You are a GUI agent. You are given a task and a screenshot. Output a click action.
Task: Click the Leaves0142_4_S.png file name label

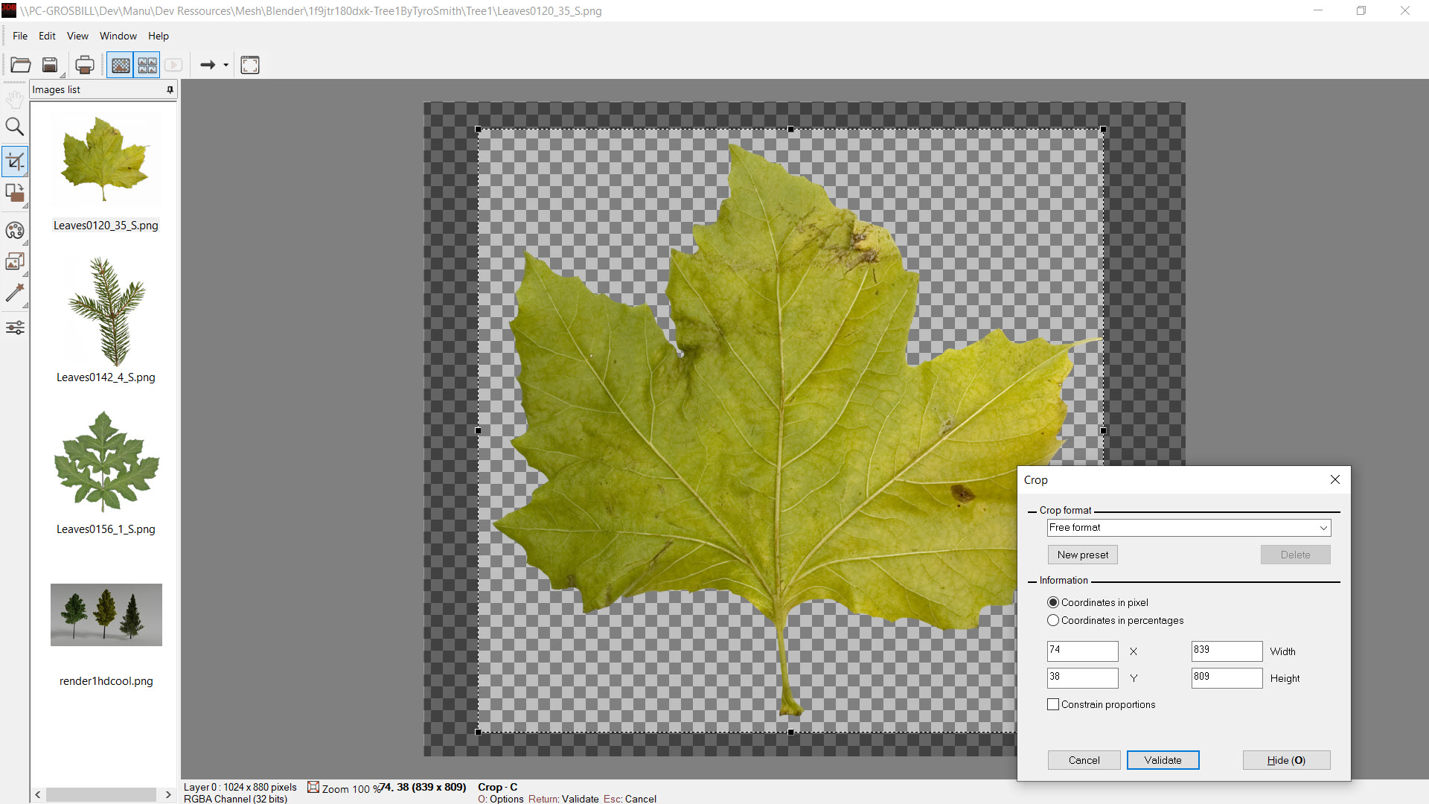(x=106, y=377)
